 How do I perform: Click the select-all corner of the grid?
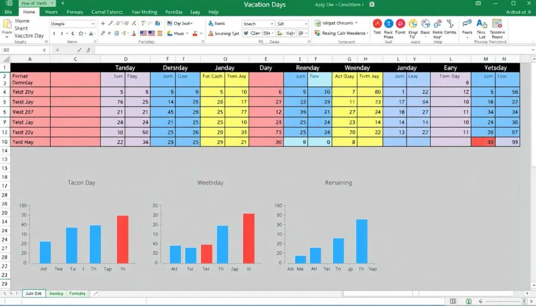(5, 59)
